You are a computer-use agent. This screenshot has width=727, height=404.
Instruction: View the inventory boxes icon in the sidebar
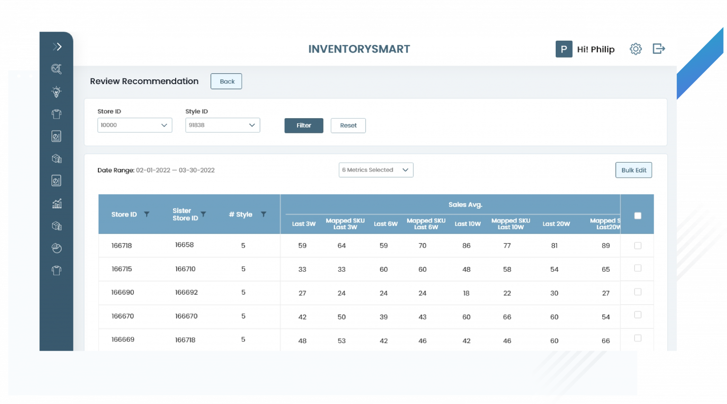pos(56,158)
